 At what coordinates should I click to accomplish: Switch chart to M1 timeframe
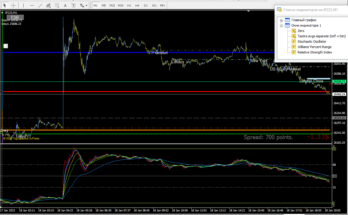tap(96, 5)
